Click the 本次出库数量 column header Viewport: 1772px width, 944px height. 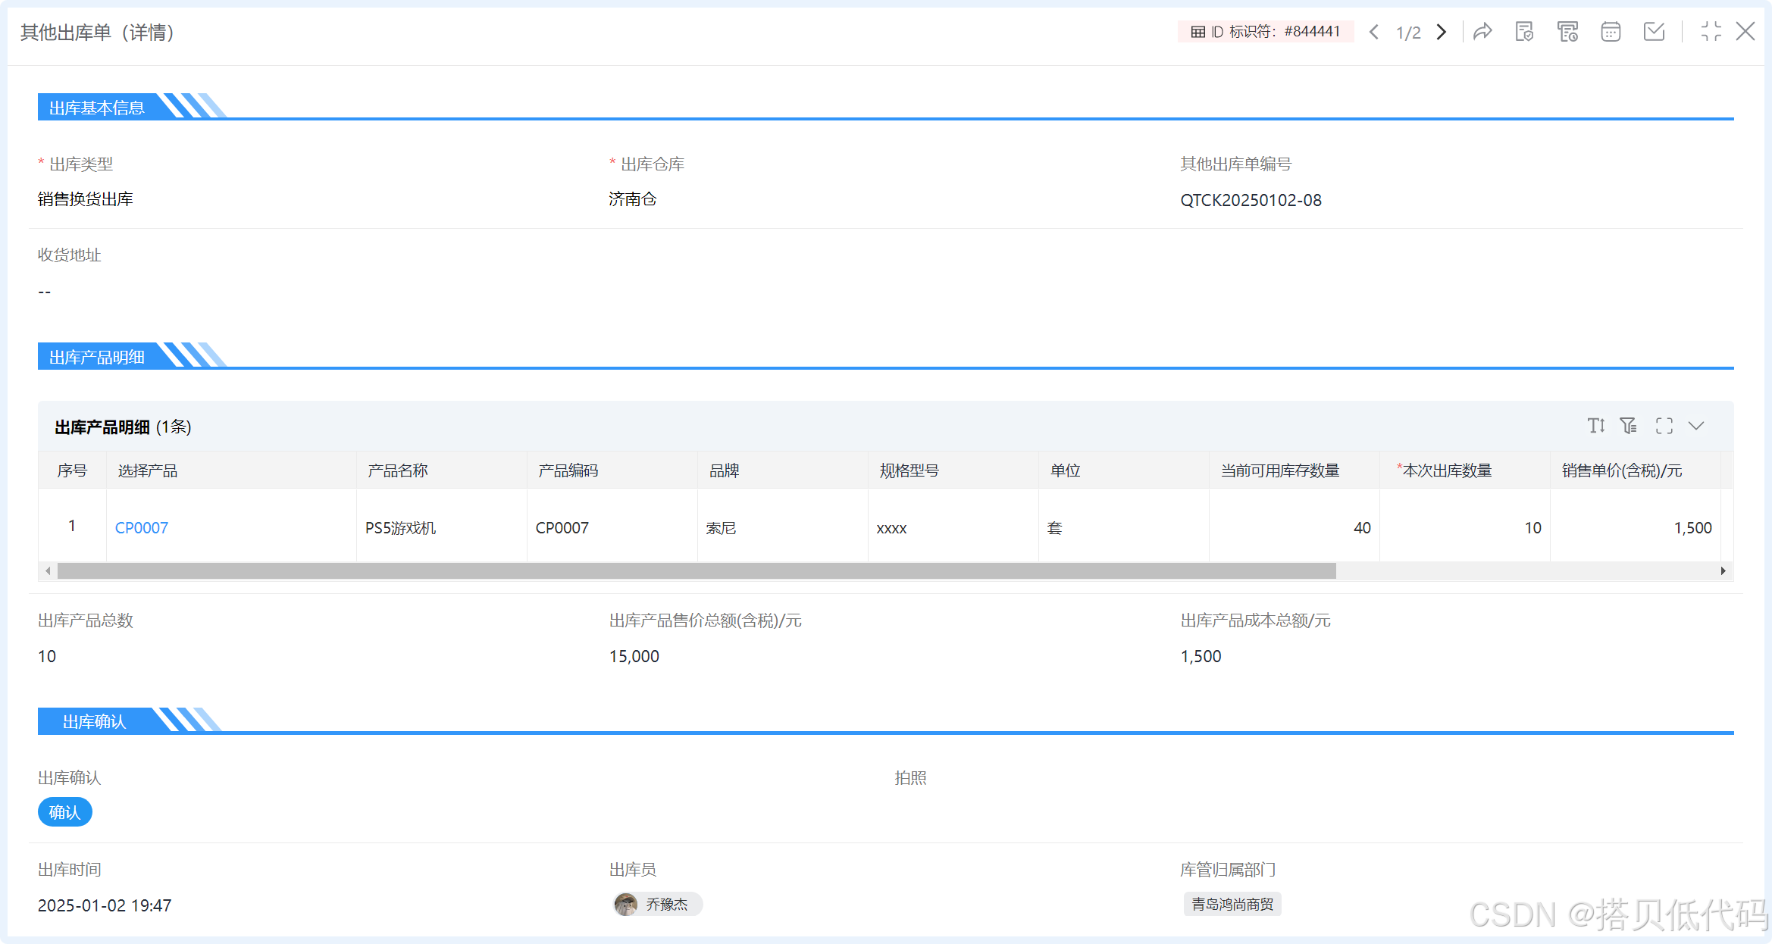[x=1446, y=470]
